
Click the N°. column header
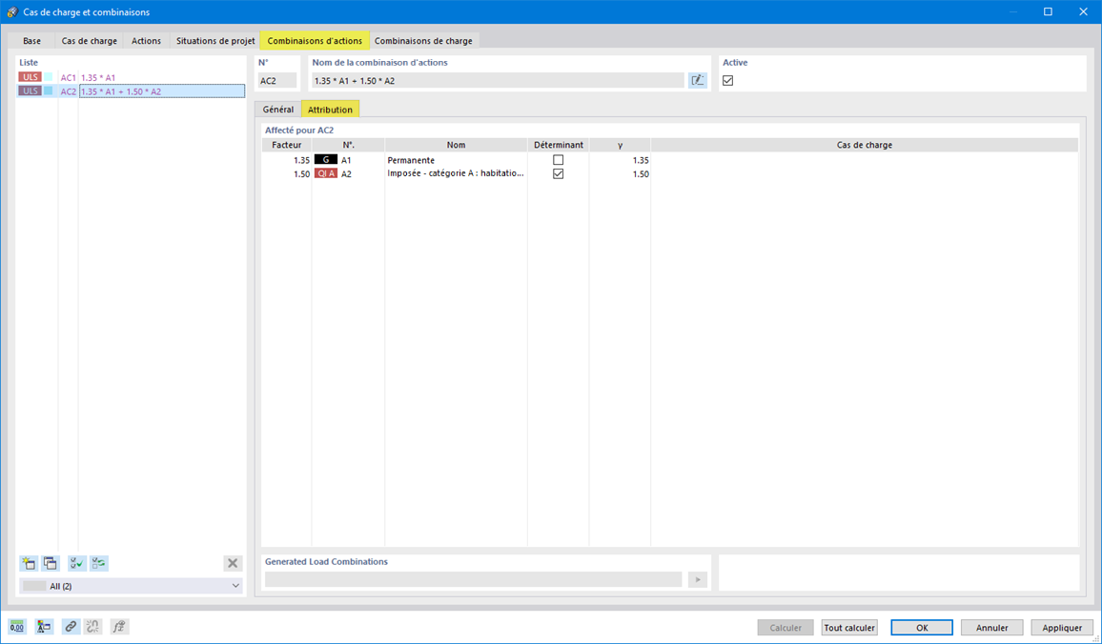click(x=349, y=145)
